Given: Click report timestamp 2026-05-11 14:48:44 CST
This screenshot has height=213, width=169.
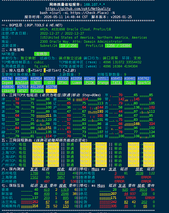Looking at the screenshot, I should pyautogui.click(x=66, y=17).
